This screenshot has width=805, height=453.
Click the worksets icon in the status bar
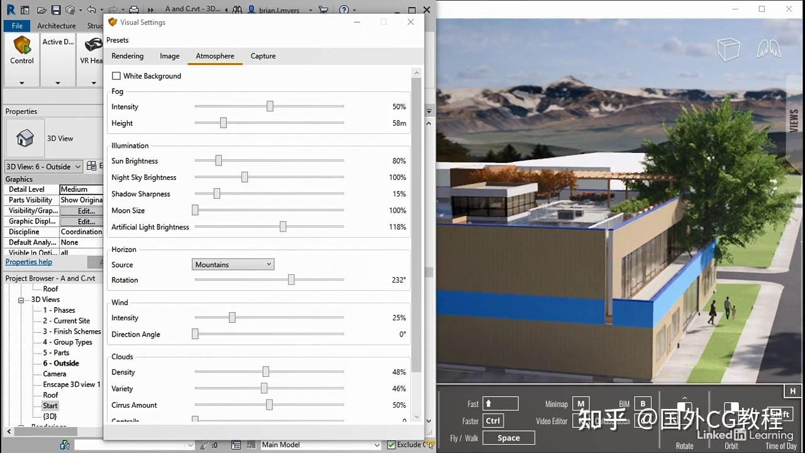pos(65,445)
